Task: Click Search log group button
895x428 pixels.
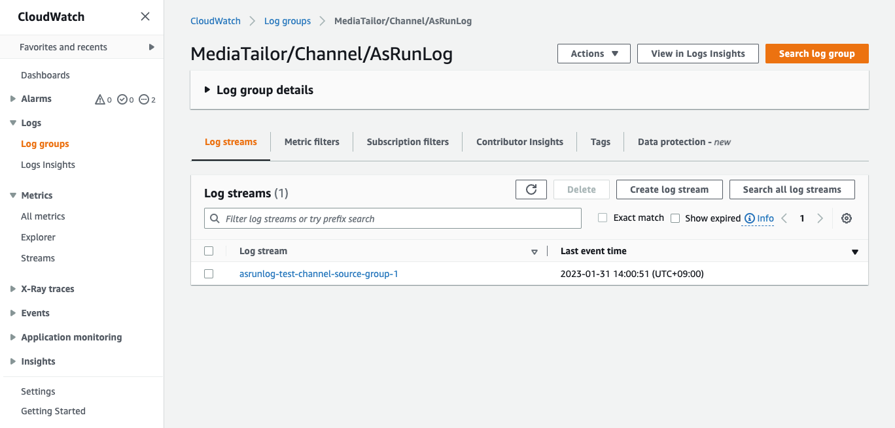Action: [x=817, y=54]
